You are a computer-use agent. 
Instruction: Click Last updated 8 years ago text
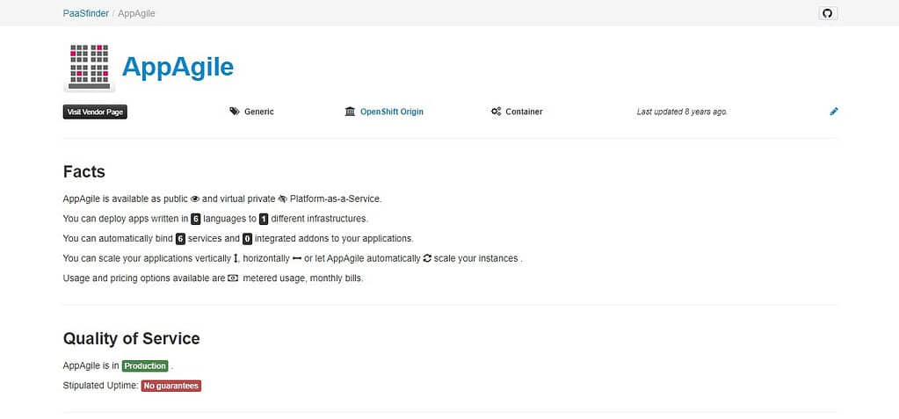click(x=682, y=112)
